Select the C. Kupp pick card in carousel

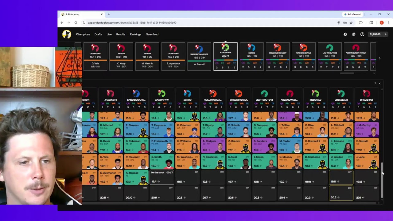click(x=121, y=56)
